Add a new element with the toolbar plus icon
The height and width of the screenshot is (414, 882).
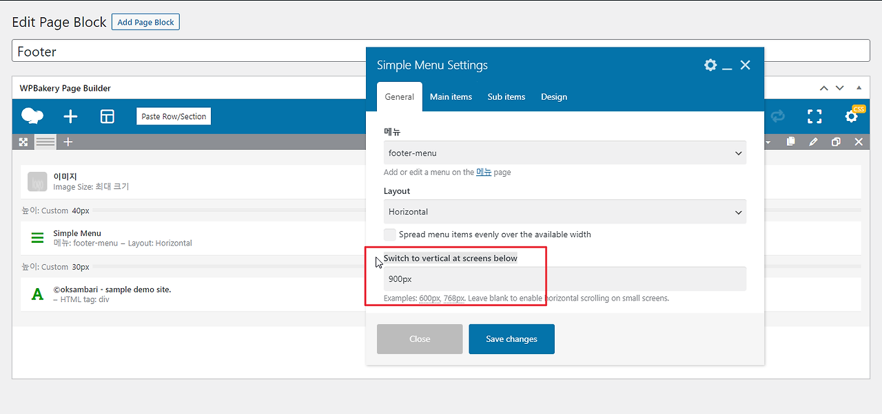click(70, 116)
